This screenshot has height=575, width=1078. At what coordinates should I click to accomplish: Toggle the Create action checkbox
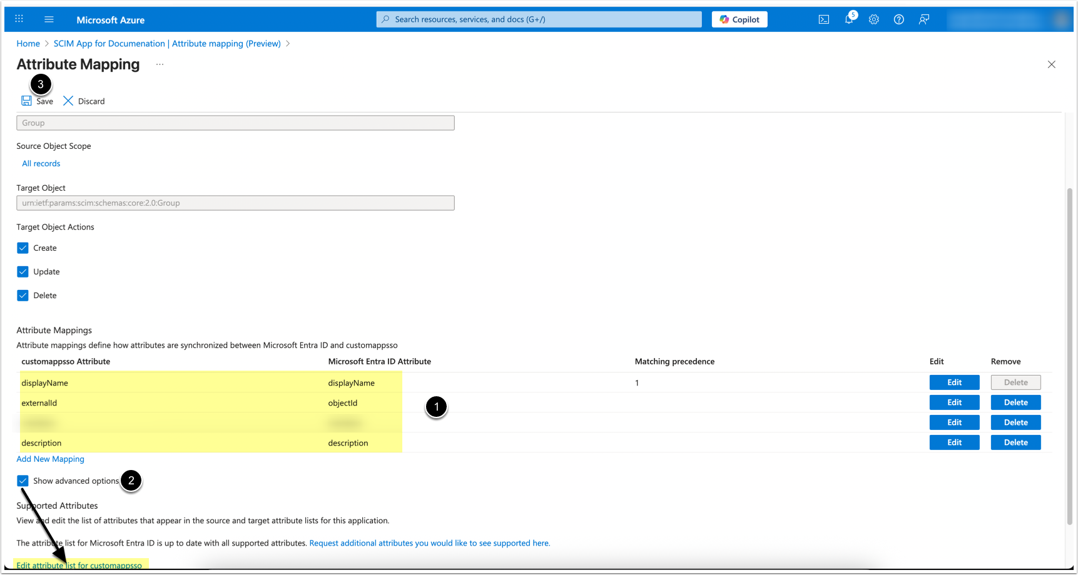[x=23, y=248]
